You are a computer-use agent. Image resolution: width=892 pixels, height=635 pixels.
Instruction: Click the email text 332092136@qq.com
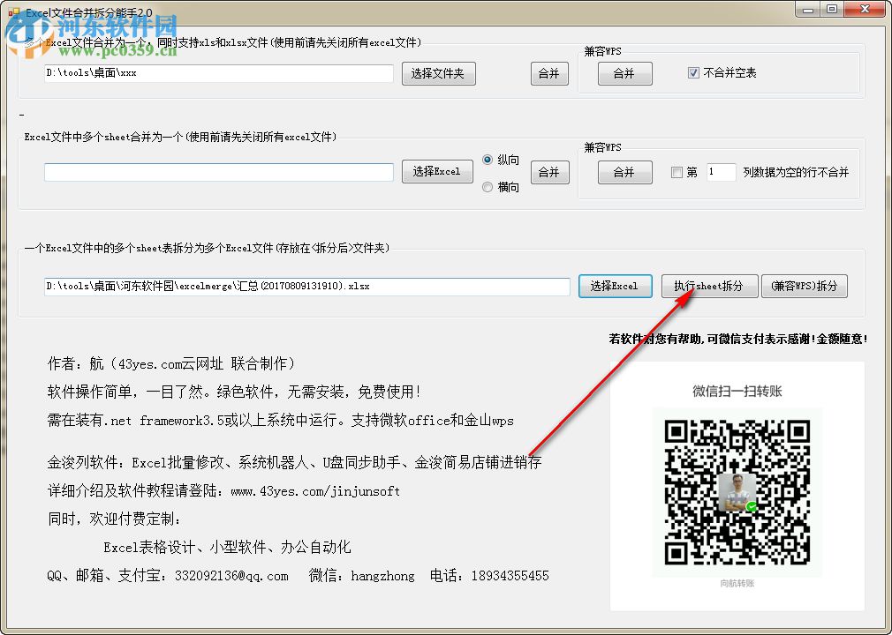[x=231, y=575]
